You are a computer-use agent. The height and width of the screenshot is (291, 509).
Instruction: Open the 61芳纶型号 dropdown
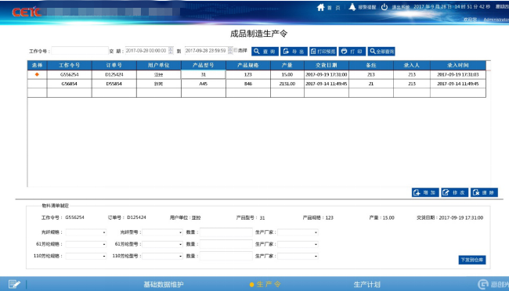[162, 244]
